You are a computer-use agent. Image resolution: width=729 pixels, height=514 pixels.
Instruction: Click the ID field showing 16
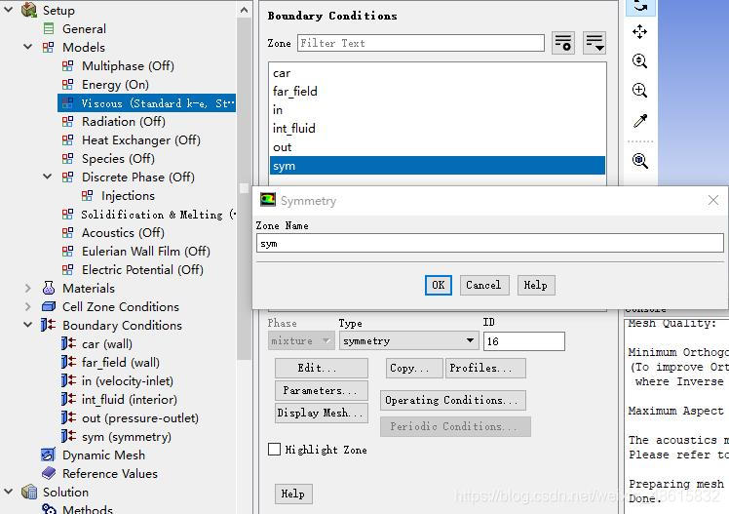point(524,341)
